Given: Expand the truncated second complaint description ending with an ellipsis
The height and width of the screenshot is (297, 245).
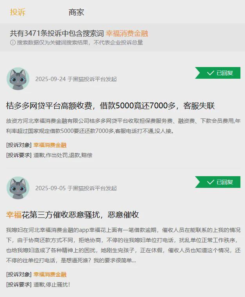Looking at the screenshot, I should [x=123, y=245].
